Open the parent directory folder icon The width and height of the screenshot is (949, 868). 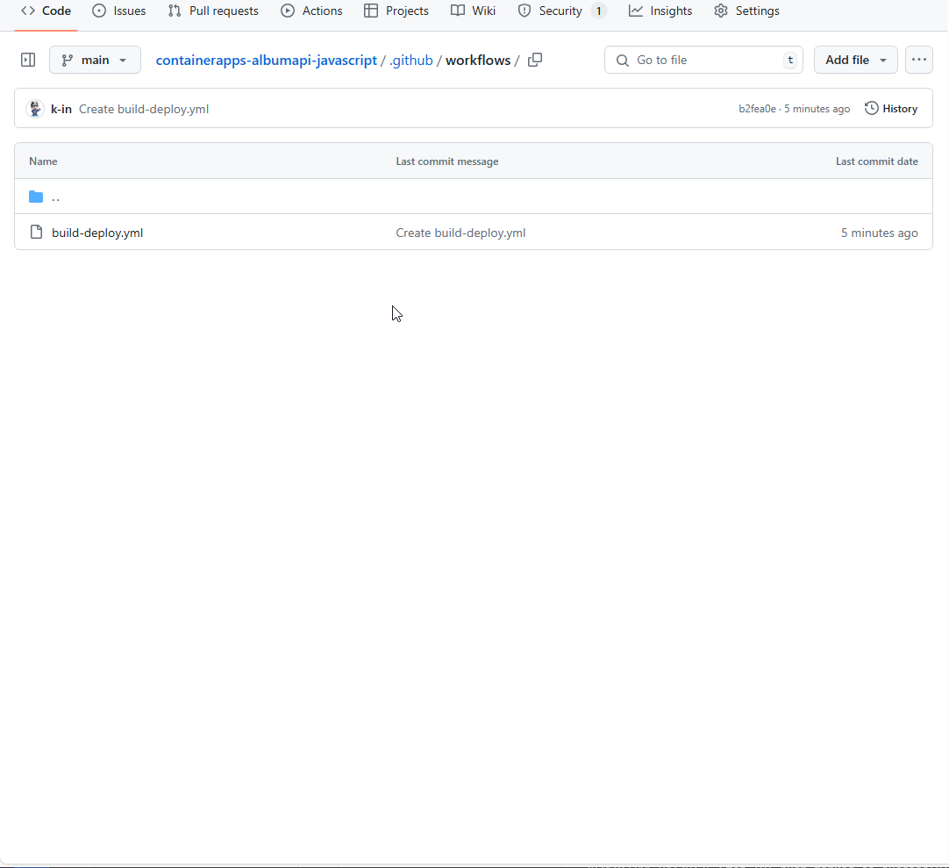(36, 197)
